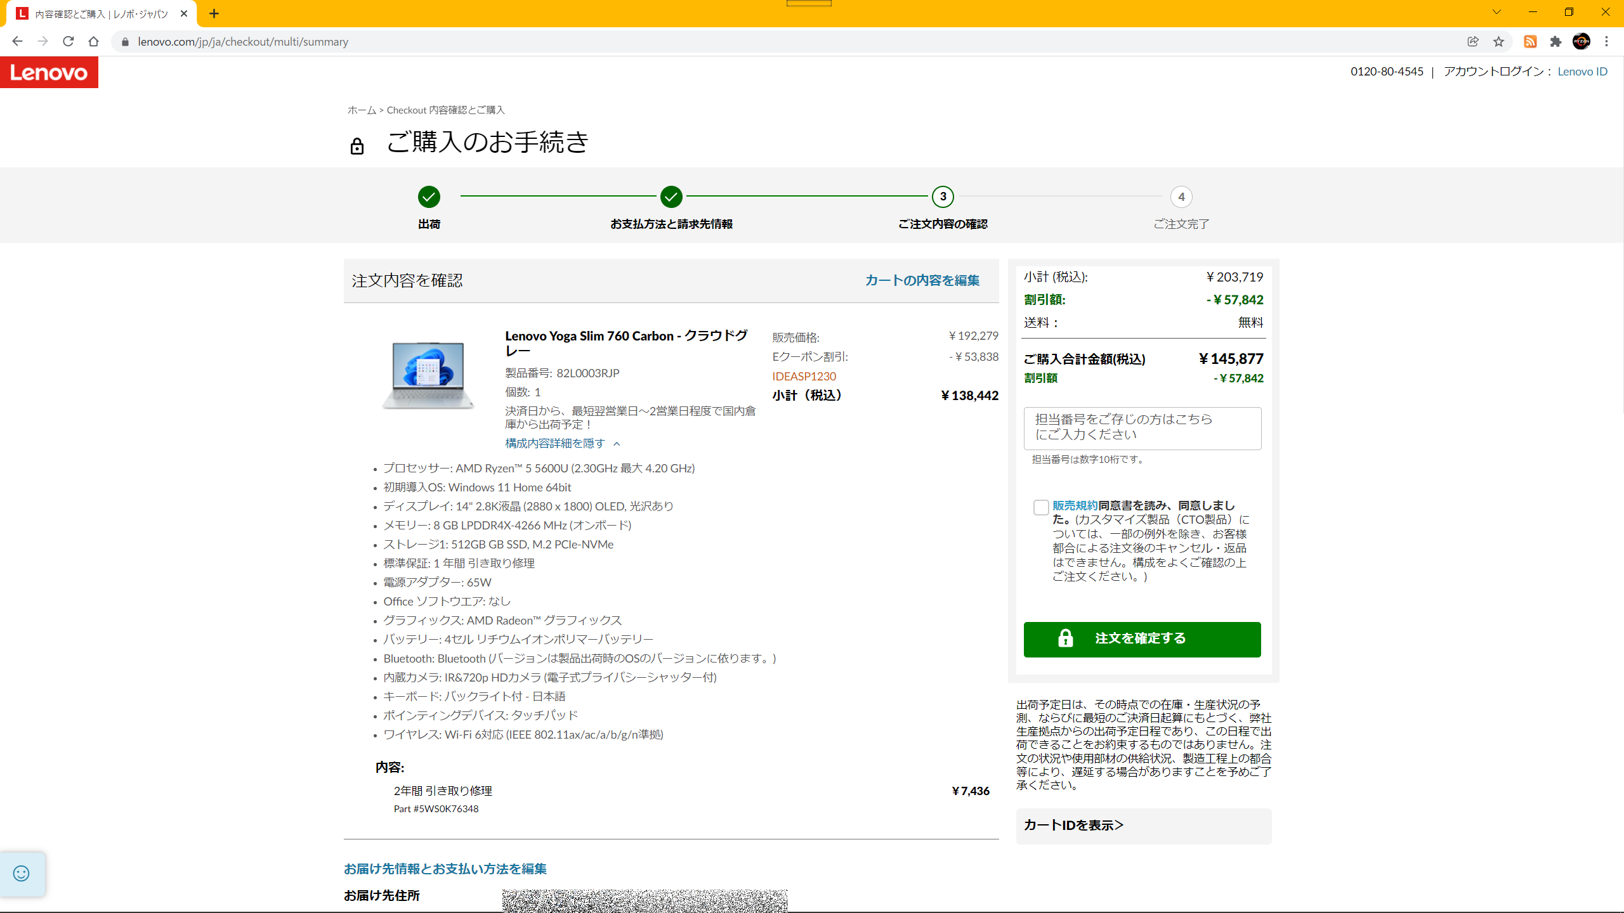Click the phone number 0120-80-4545
This screenshot has width=1624, height=913.
(x=1387, y=72)
